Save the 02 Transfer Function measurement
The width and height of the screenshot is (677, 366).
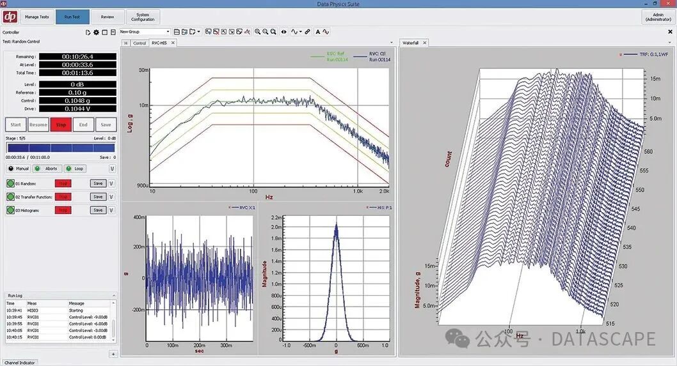click(98, 197)
